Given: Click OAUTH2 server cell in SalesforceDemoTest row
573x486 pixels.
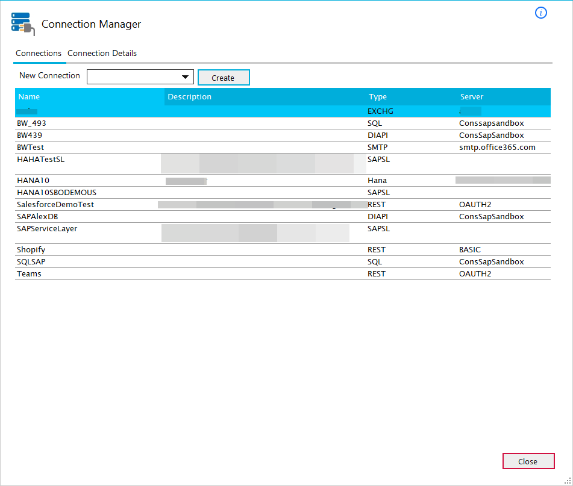Looking at the screenshot, I should [475, 205].
